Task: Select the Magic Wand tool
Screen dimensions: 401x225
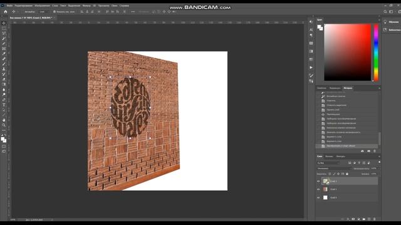Action: point(4,39)
